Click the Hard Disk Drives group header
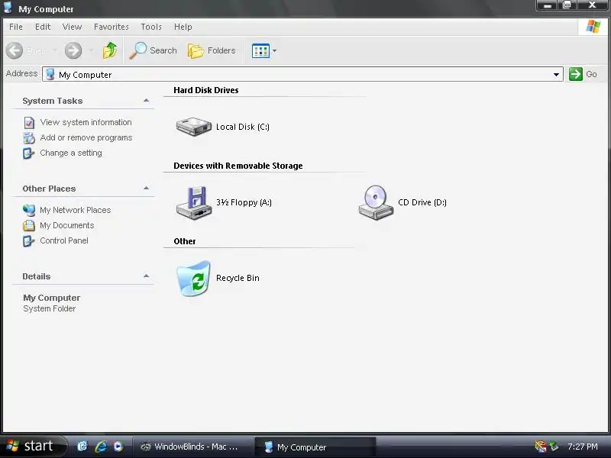 [x=206, y=90]
